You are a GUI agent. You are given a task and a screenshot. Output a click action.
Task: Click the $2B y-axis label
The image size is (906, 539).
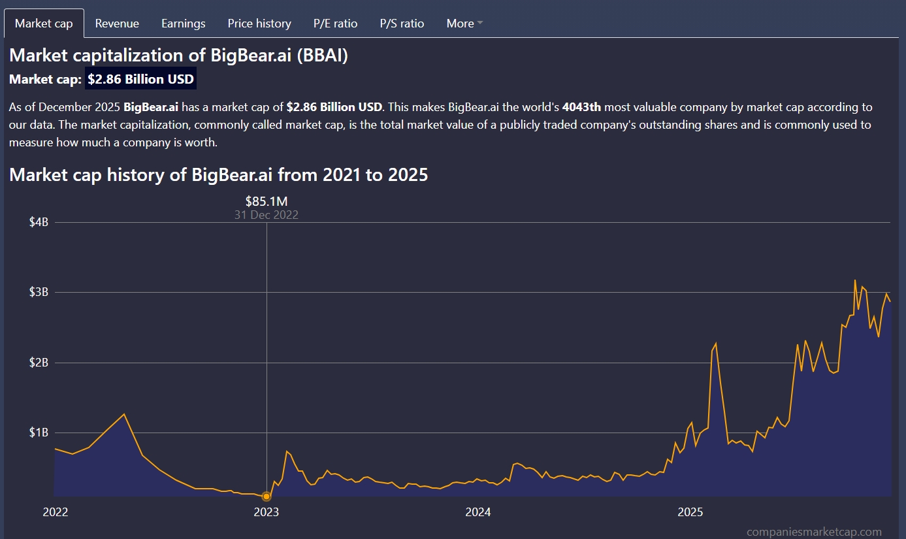[x=39, y=363]
